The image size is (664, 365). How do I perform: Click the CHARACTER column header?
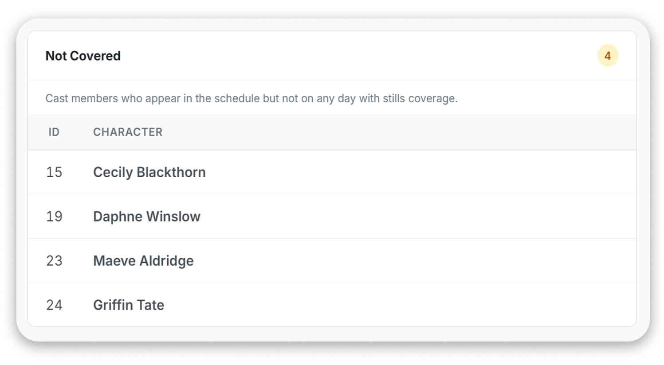click(x=128, y=132)
